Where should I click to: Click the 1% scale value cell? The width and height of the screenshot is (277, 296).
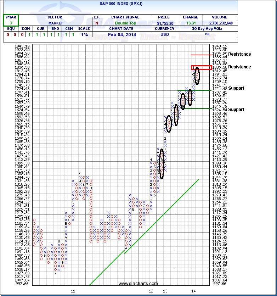[84, 34]
